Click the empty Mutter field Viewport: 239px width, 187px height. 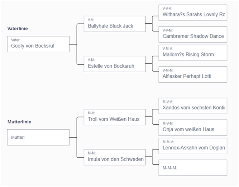coord(38,137)
